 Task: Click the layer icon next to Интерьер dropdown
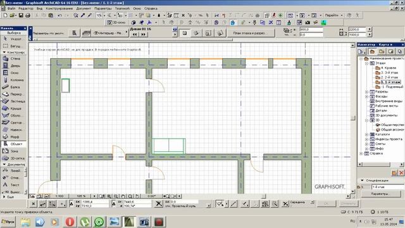86,33
